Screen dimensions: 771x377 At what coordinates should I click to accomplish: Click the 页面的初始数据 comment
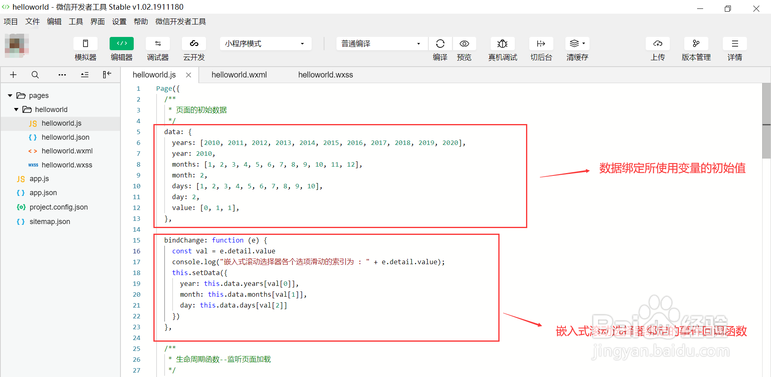pos(201,110)
